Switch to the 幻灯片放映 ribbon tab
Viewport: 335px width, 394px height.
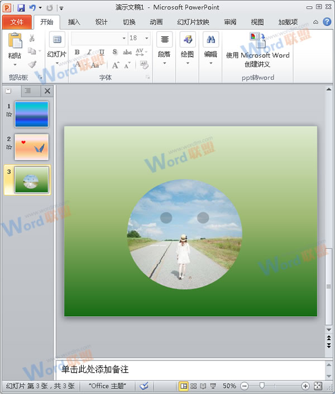pyautogui.click(x=193, y=22)
